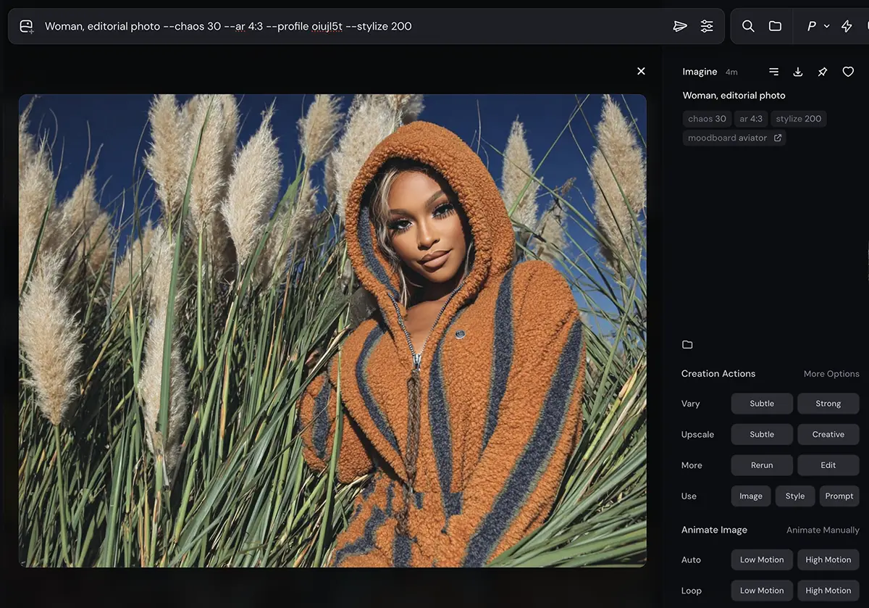Select Upscale Creative button

click(x=828, y=435)
